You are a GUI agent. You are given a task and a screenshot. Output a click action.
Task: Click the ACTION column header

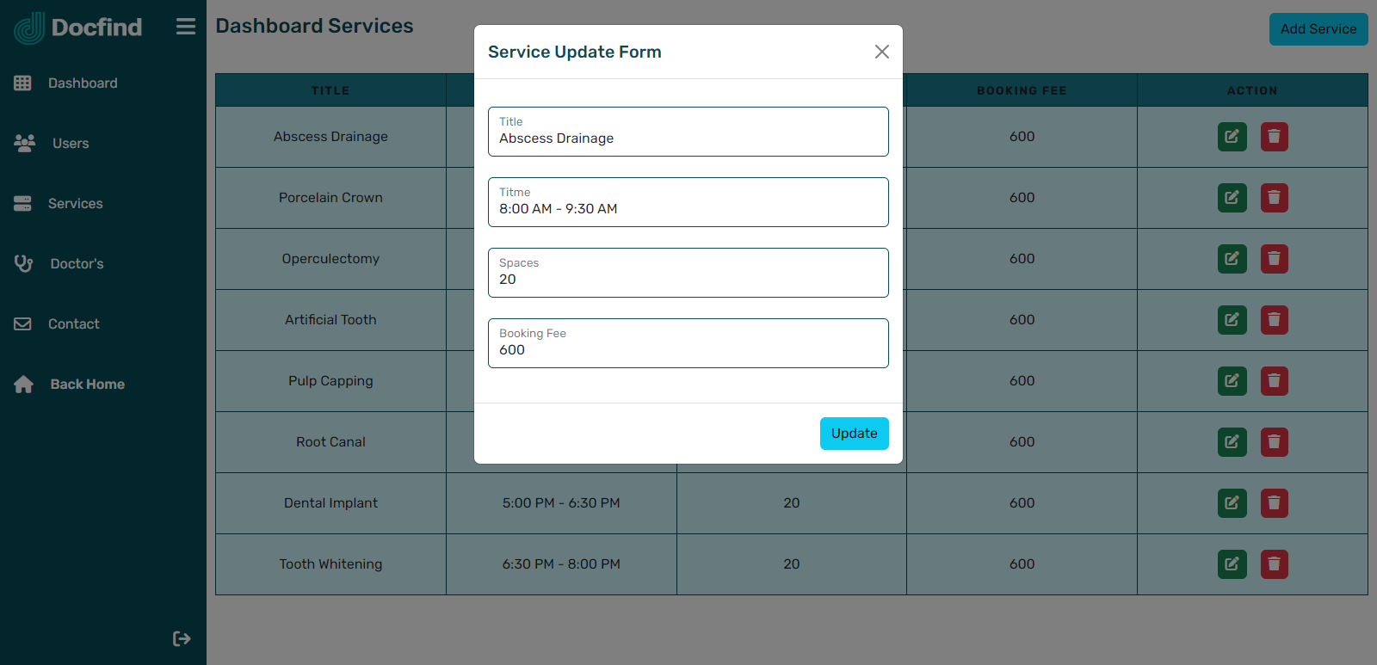(x=1252, y=90)
